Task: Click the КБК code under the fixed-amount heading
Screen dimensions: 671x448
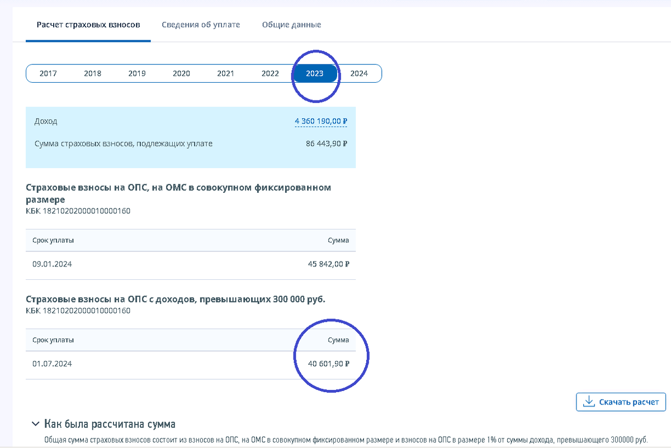Action: [x=78, y=211]
